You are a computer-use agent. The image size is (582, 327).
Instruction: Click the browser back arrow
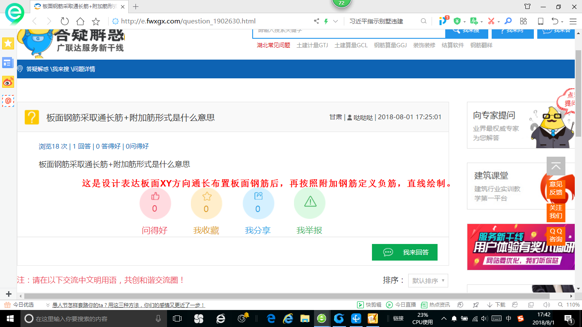[35, 21]
